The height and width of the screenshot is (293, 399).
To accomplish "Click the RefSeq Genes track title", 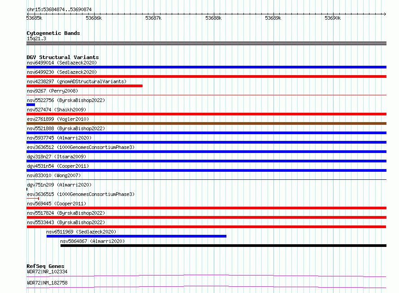I will click(45, 266).
